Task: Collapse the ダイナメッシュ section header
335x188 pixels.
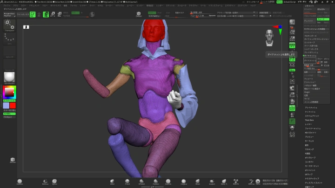Action: click(x=310, y=56)
